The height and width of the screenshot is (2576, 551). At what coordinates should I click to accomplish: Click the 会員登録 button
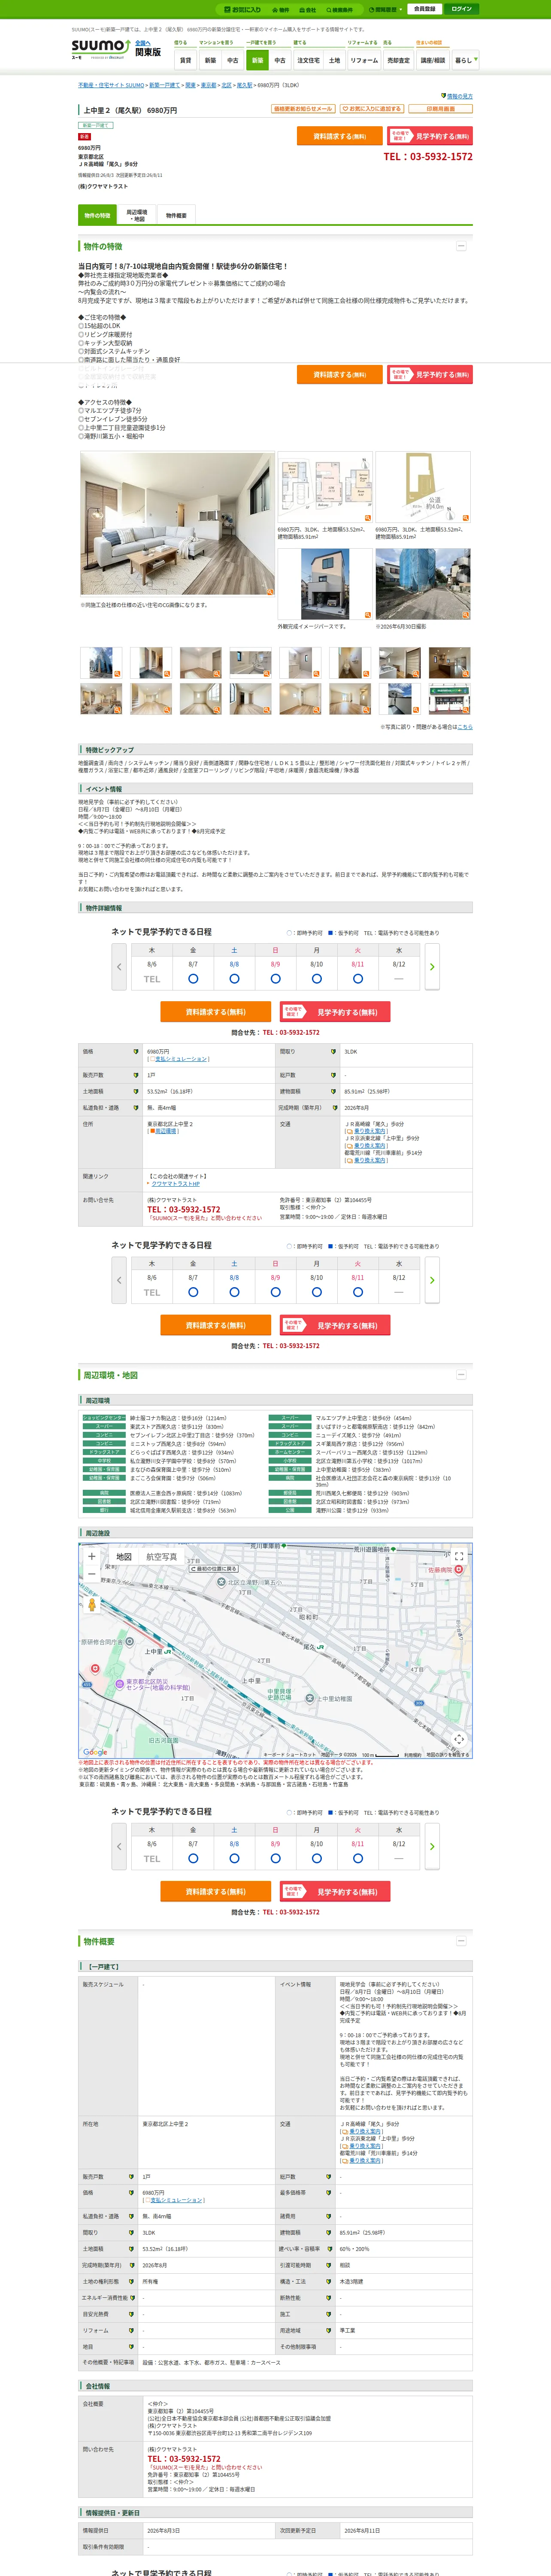click(x=424, y=9)
